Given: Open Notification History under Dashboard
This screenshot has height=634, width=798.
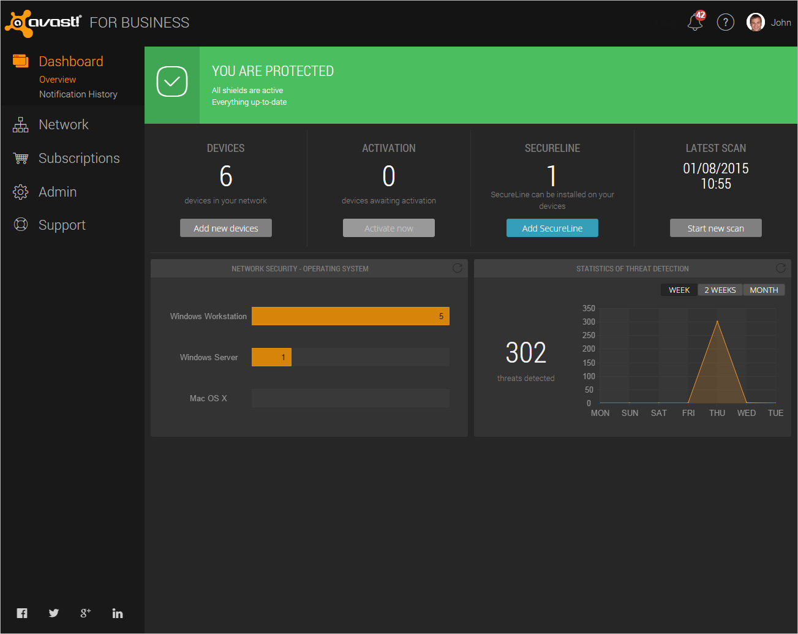Looking at the screenshot, I should (78, 94).
